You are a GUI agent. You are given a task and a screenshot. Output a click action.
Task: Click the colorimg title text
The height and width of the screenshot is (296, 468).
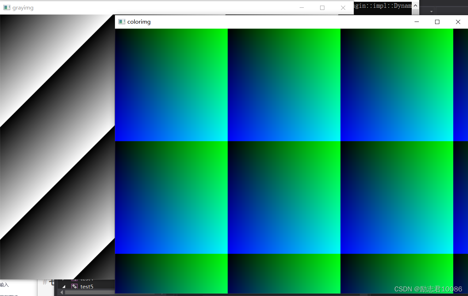click(x=139, y=22)
